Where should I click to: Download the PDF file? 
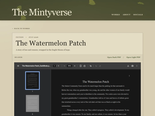tap(128, 66)
